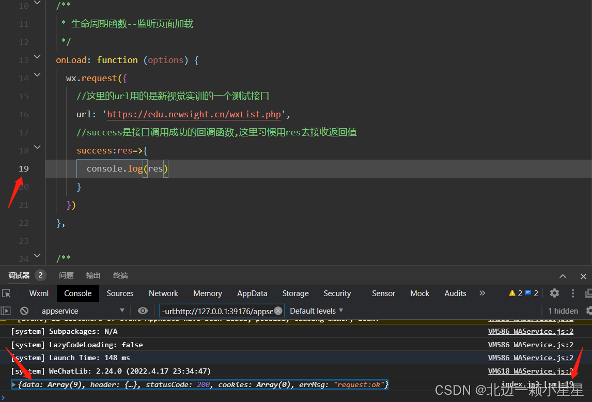Open the appservice context dropdown
The height and width of the screenshot is (402, 592).
coord(82,311)
